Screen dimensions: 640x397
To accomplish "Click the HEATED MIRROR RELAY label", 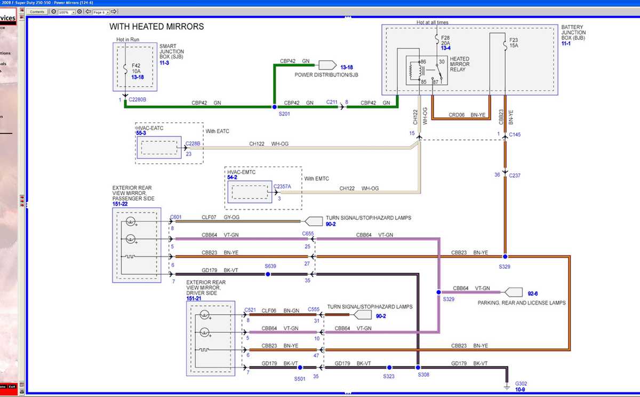I will 460,64.
